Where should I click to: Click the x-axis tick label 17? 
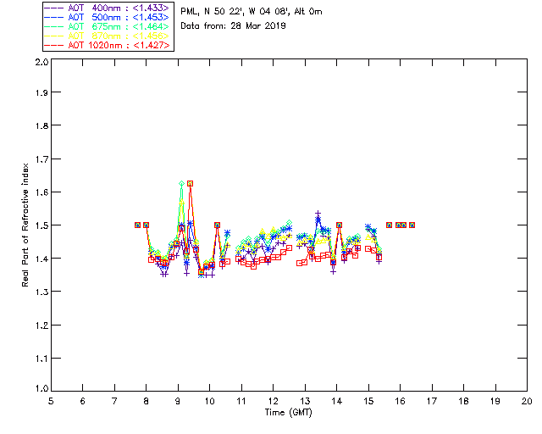pyautogui.click(x=432, y=401)
